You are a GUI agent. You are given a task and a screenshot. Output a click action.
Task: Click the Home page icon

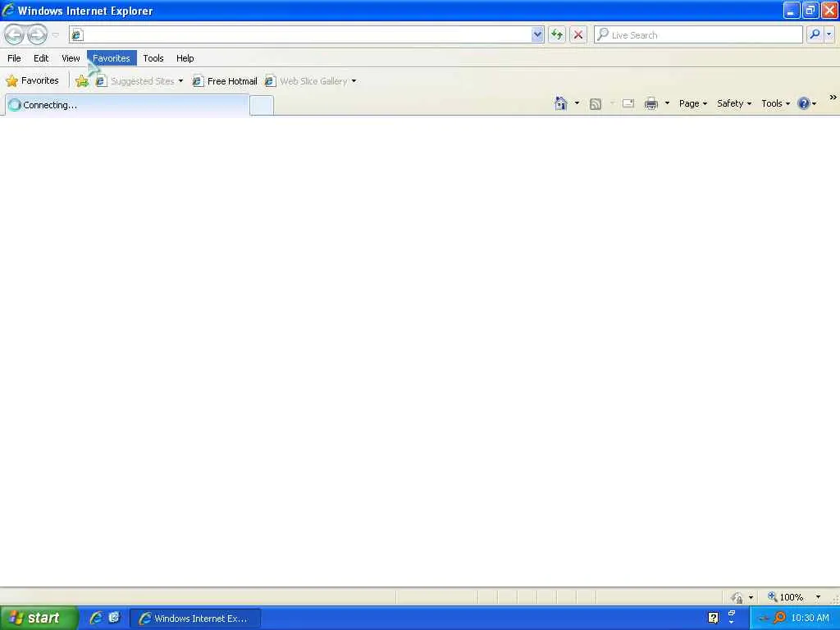click(561, 103)
